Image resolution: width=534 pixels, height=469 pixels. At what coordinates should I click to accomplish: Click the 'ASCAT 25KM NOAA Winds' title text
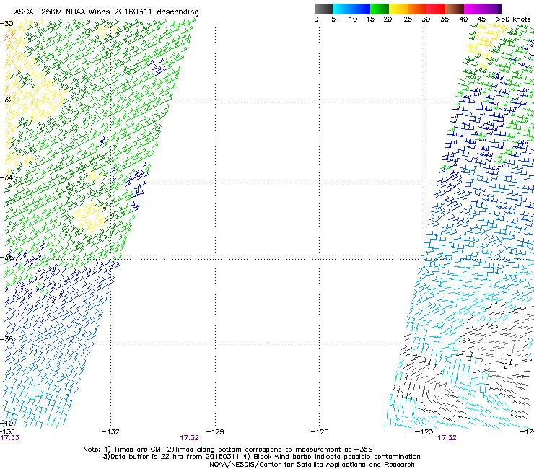pyautogui.click(x=62, y=12)
